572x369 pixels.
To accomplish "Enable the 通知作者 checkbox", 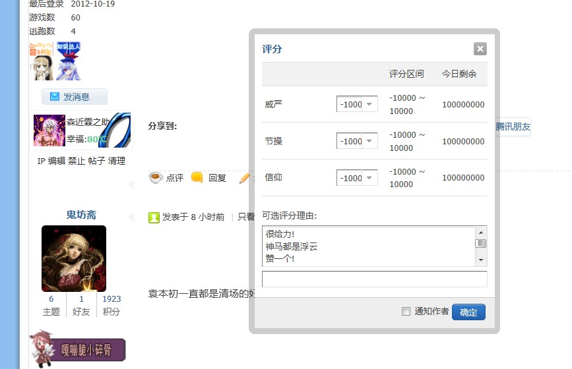I will (x=406, y=311).
